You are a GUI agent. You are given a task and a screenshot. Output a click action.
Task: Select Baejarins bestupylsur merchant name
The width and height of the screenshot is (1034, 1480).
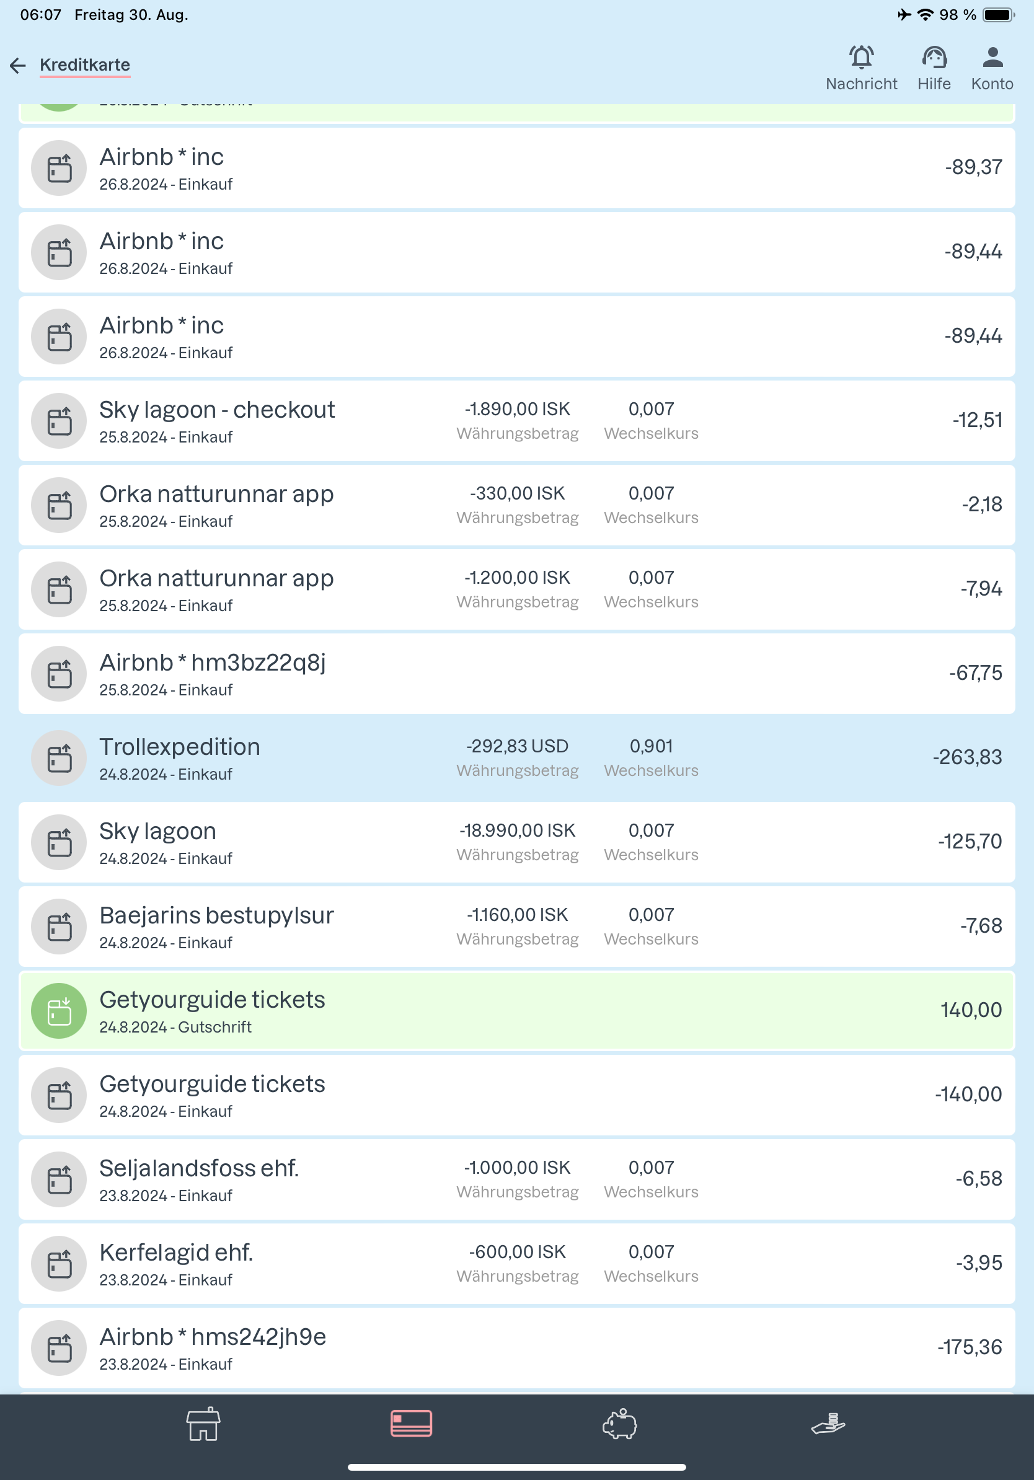[x=216, y=916]
